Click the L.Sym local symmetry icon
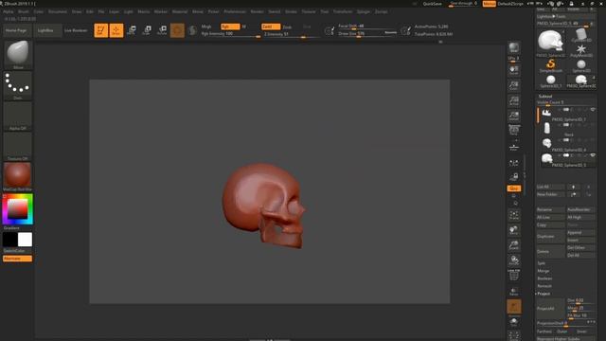The height and width of the screenshot is (341, 606). (513, 164)
